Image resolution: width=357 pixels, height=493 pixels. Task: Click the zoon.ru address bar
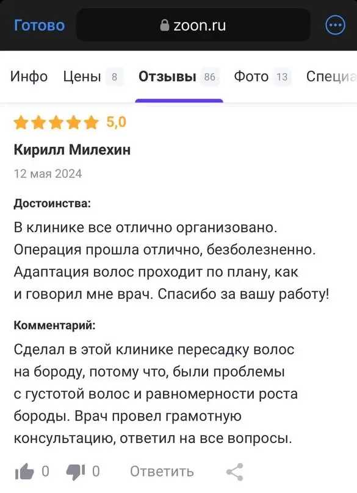pos(193,25)
